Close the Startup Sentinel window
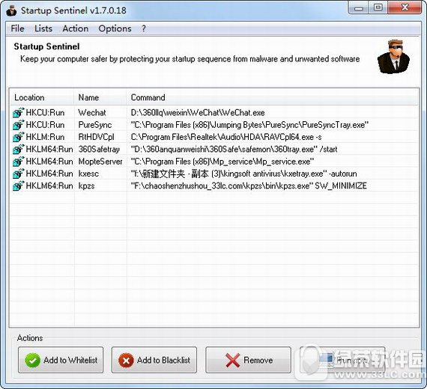This screenshot has height=389, width=427. (405, 7)
